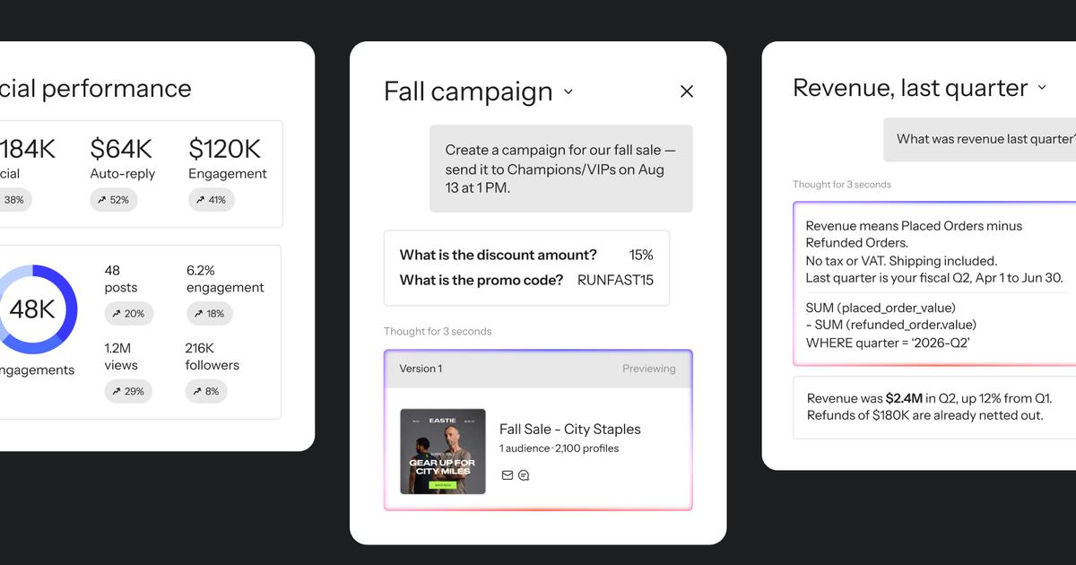Click the 'Last quarter is your fiscal Q2' line
Viewport: 1076px width, 565px height.
pyautogui.click(x=933, y=278)
